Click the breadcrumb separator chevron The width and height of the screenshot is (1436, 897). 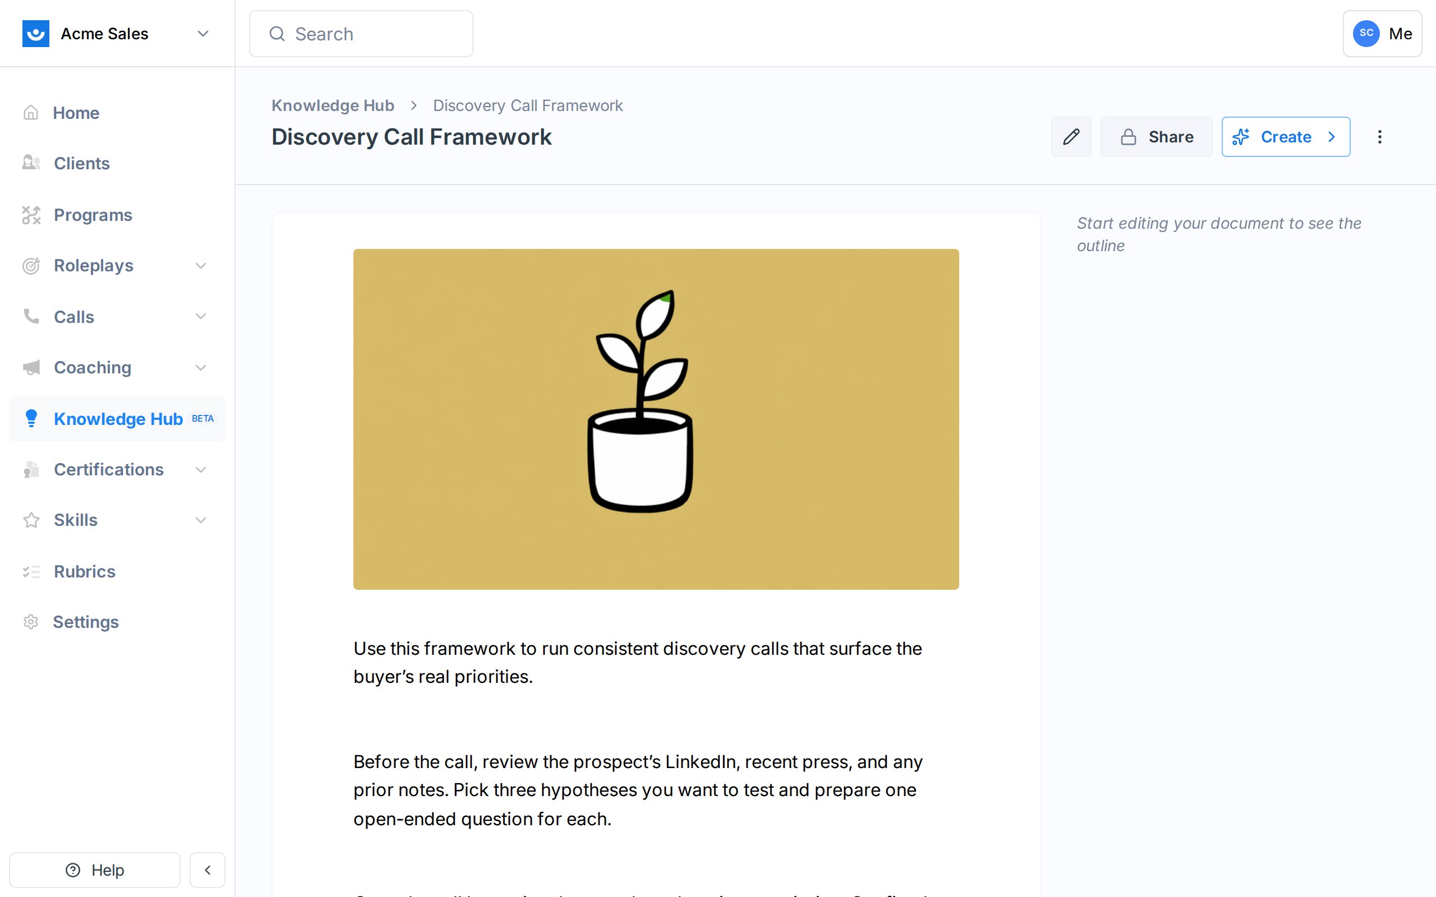pos(413,105)
